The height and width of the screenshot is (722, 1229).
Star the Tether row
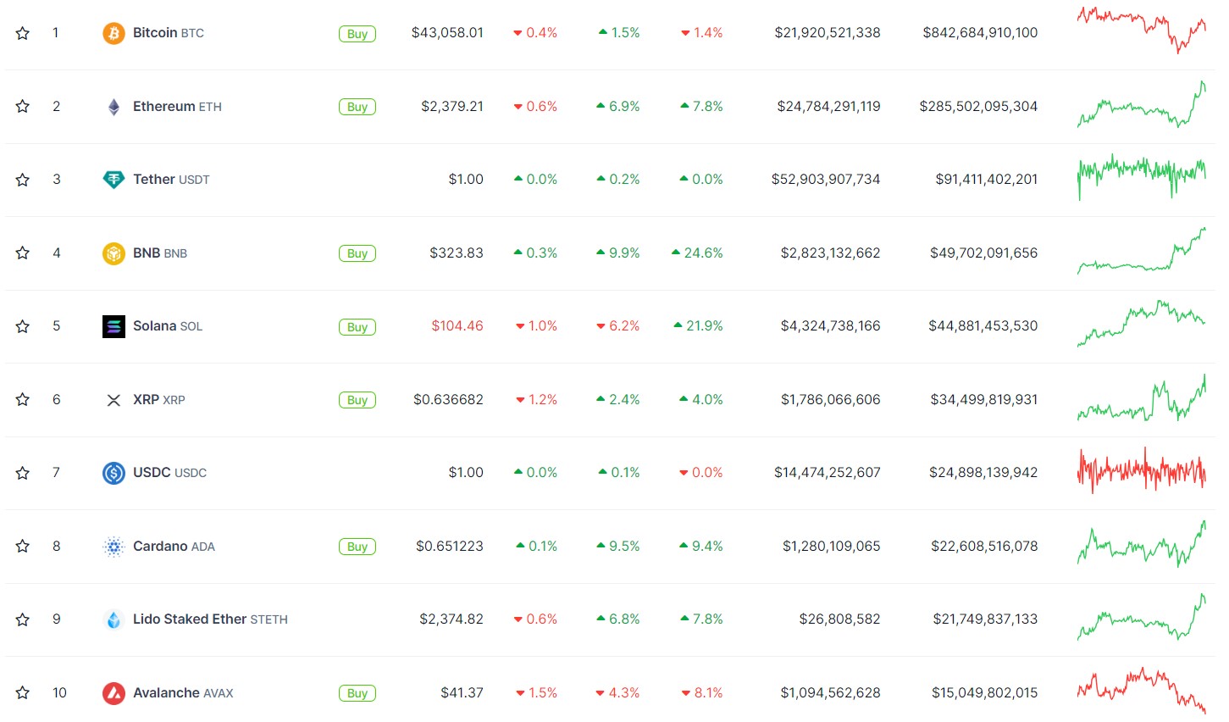[23, 179]
